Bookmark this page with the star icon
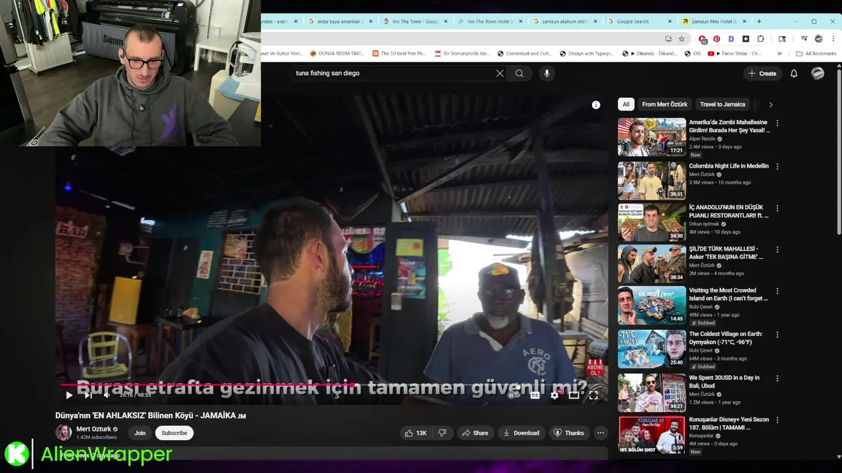 click(681, 39)
